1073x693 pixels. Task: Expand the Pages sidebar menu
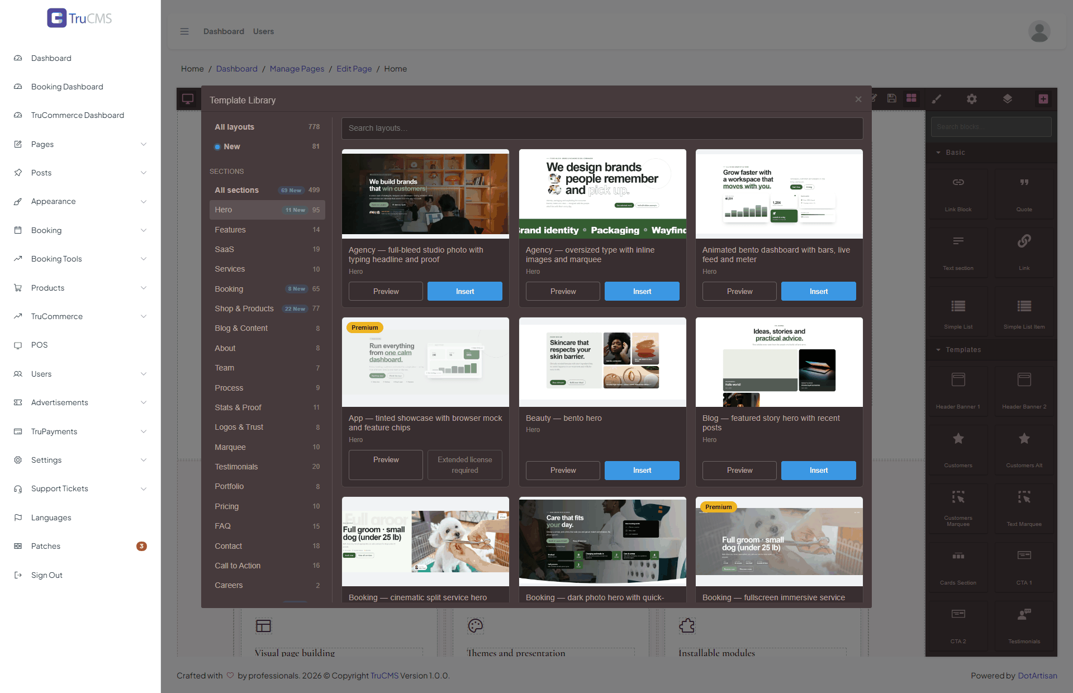click(80, 144)
